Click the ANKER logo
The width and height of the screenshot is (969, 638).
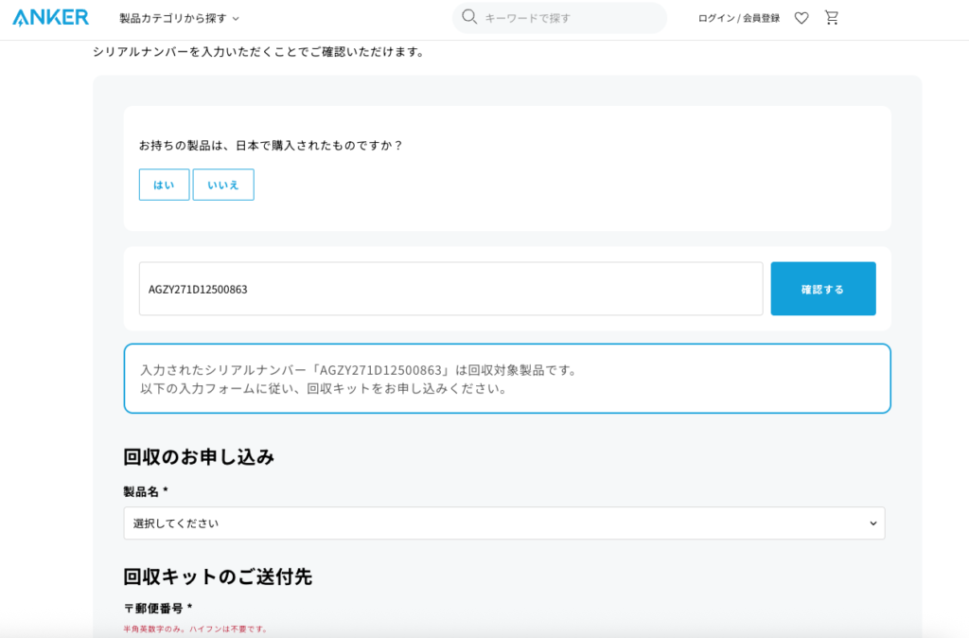[x=51, y=17]
